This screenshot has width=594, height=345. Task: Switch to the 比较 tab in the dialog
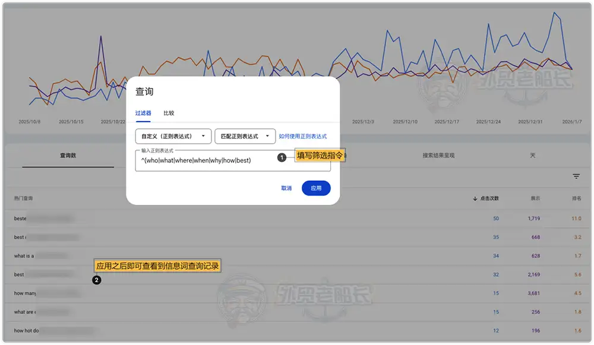point(169,113)
